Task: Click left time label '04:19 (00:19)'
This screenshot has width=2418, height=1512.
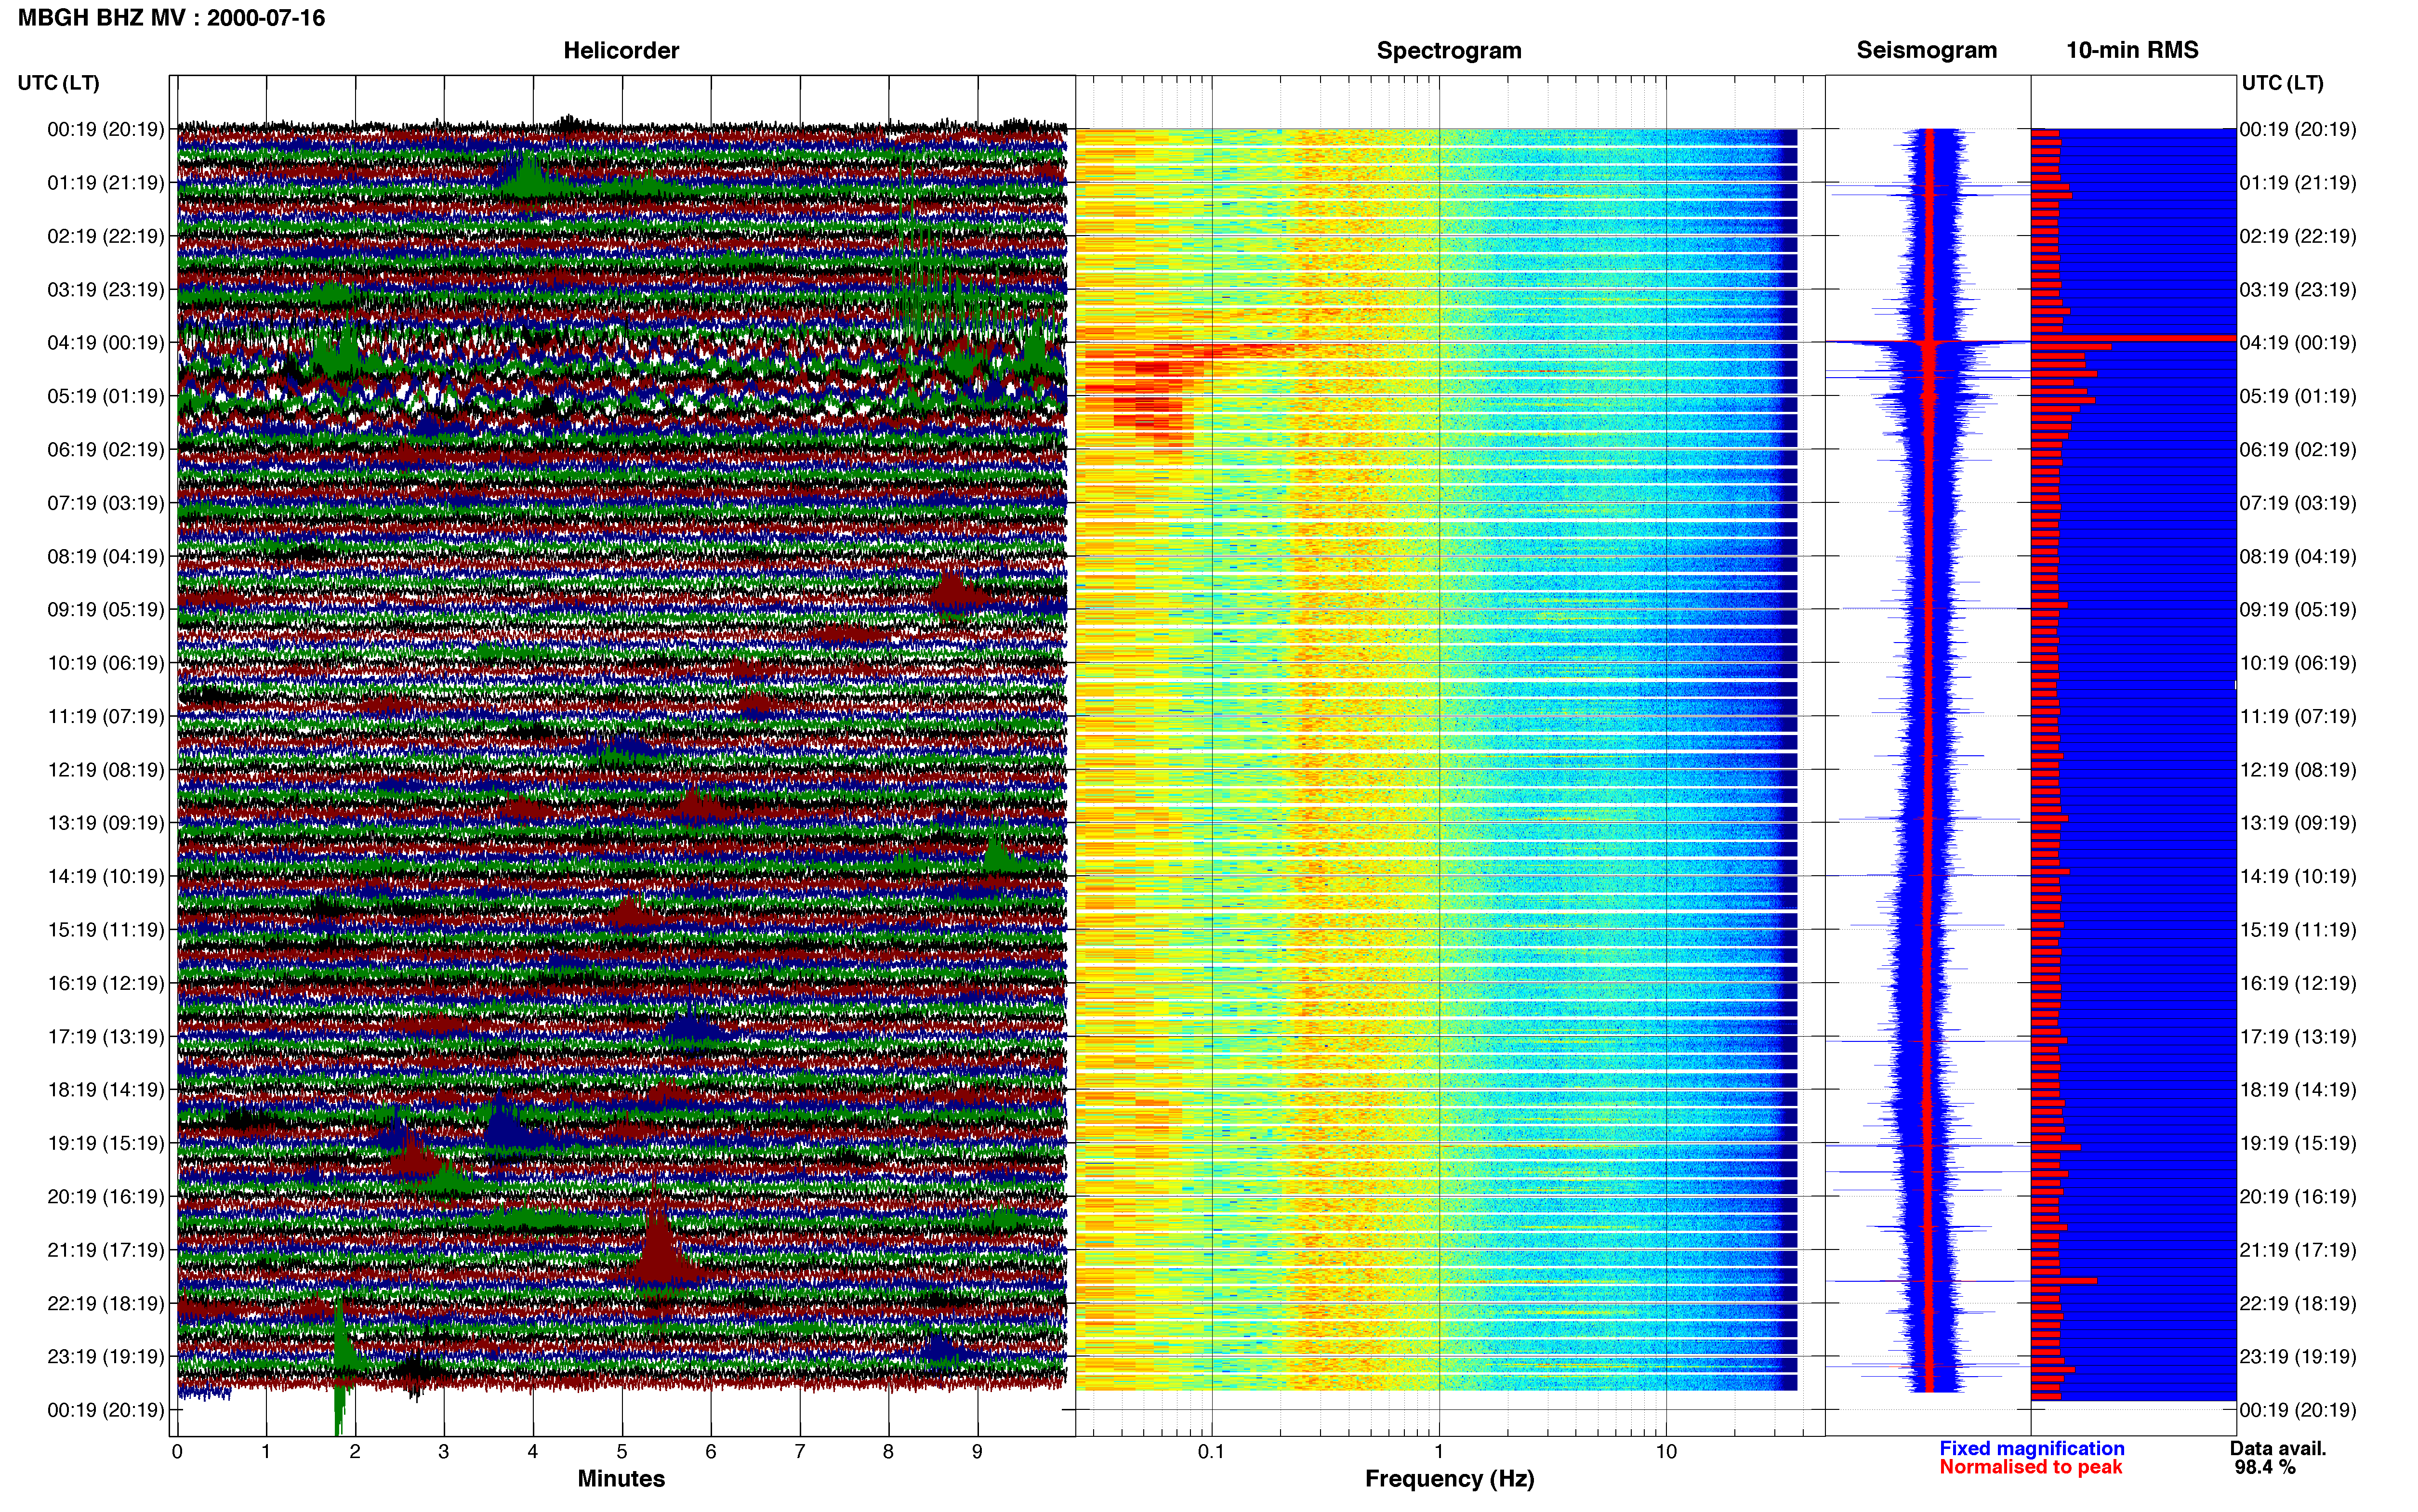Action: [x=106, y=343]
